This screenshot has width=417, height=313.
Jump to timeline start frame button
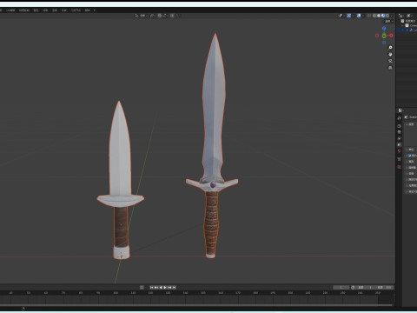(x=151, y=288)
